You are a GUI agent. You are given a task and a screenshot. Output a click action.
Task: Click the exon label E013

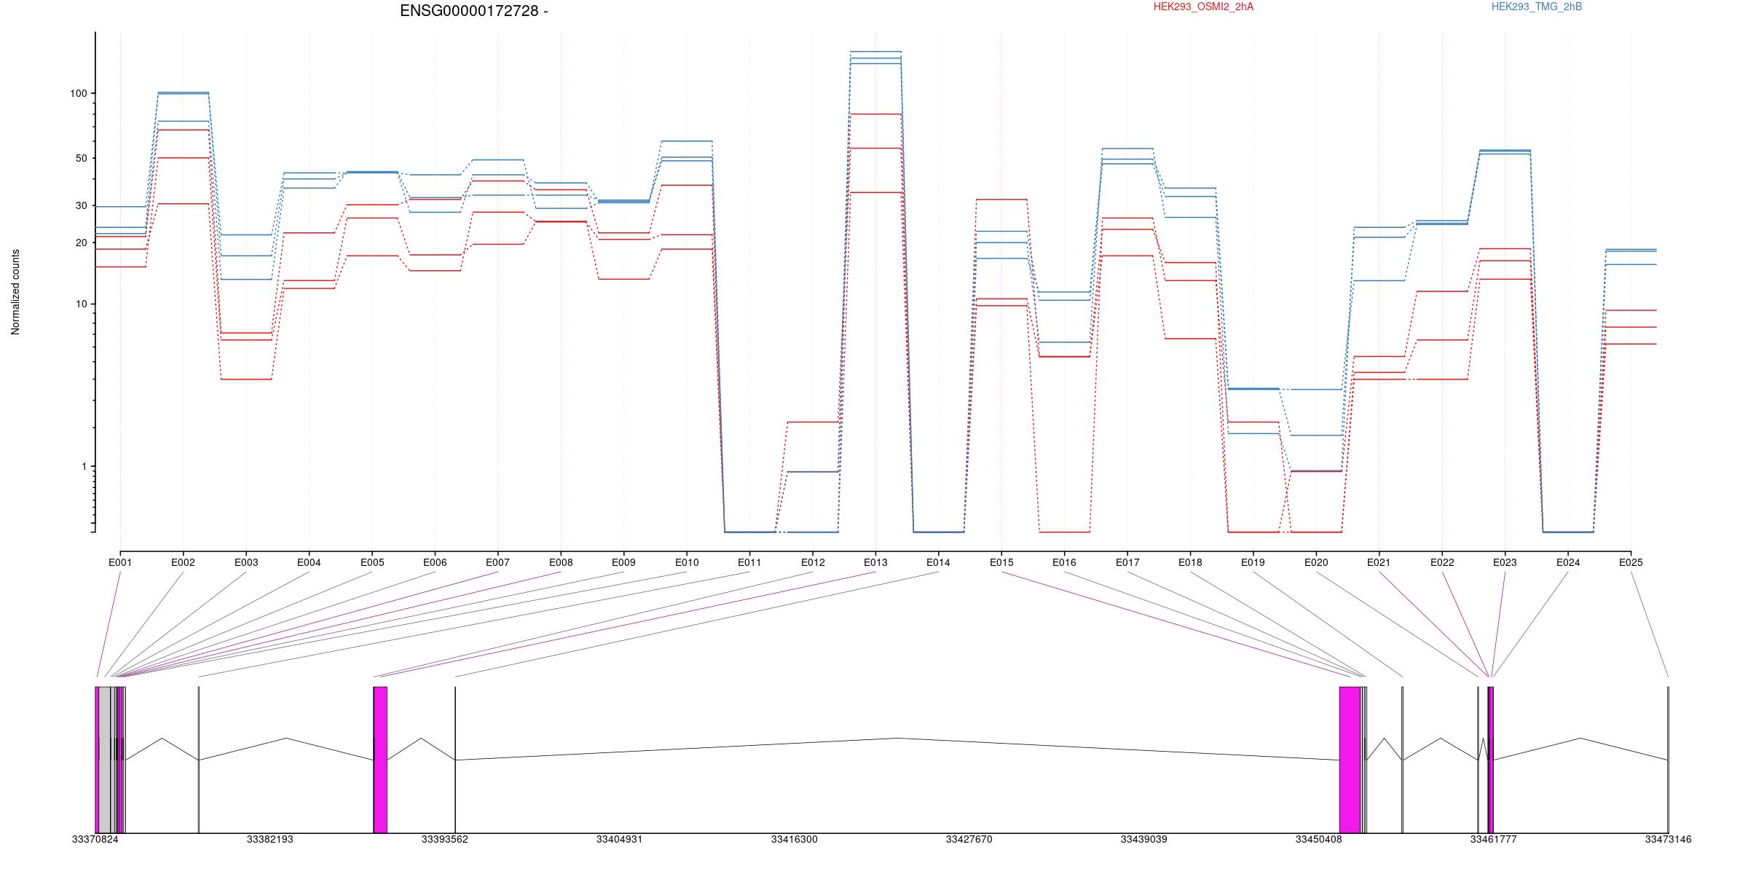875,562
